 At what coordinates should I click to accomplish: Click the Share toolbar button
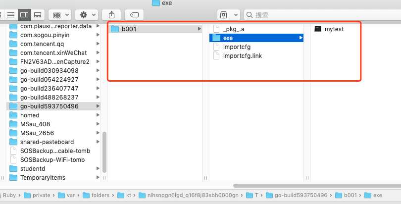click(x=111, y=15)
